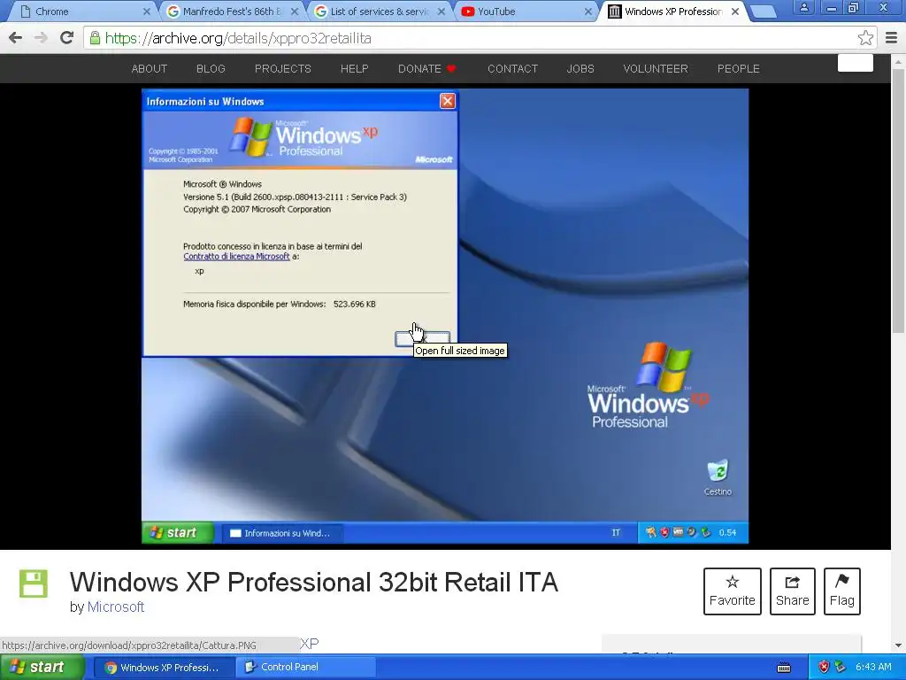Select the Control Panel taskbar button
The height and width of the screenshot is (680, 906).
click(x=305, y=668)
